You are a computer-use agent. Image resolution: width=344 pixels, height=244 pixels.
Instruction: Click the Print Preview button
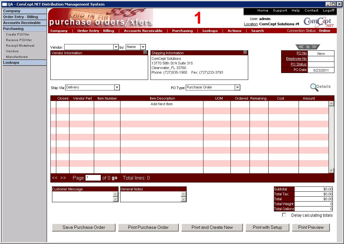311,227
